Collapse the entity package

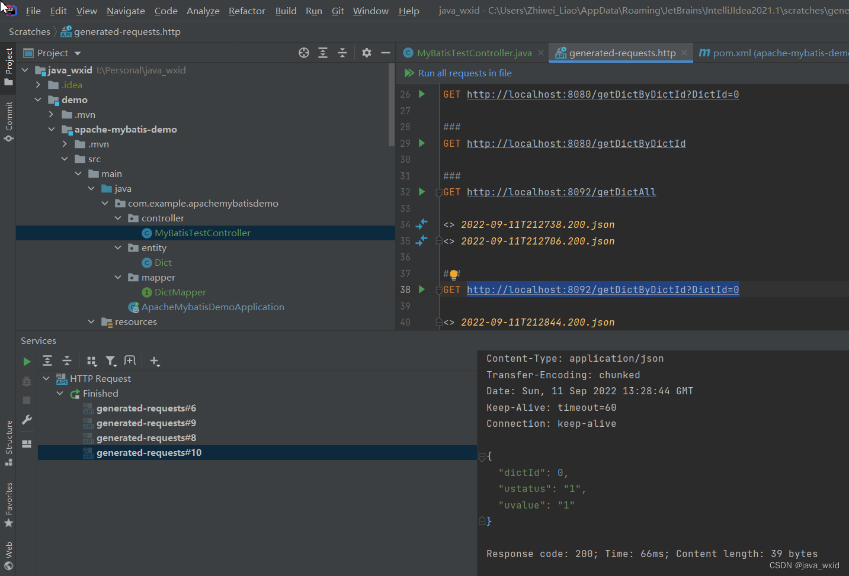(x=118, y=247)
